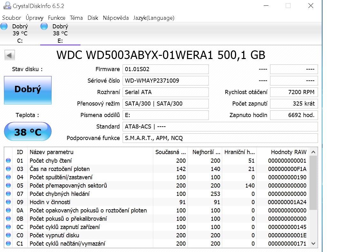Viewport: 340px width, 252px height.
Task: Click status orb for row ID 0A
Action: click(8, 211)
